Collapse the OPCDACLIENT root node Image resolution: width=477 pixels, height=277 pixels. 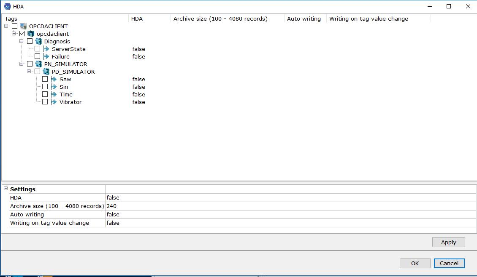[x=6, y=26]
